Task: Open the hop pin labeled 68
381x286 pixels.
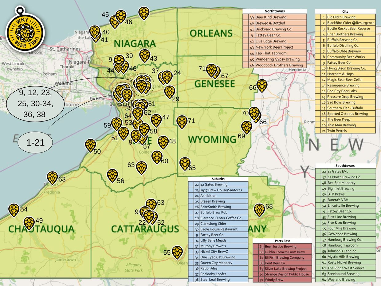Action: [x=259, y=210]
